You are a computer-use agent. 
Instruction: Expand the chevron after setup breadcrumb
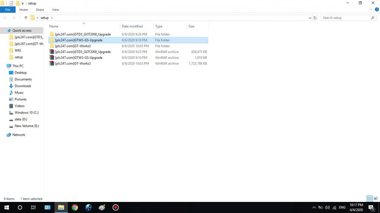point(52,18)
